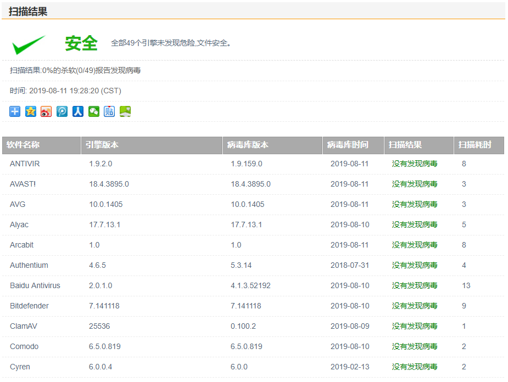This screenshot has width=508, height=382.
Task: Select the ANTIVIR row name
Action: pos(25,164)
